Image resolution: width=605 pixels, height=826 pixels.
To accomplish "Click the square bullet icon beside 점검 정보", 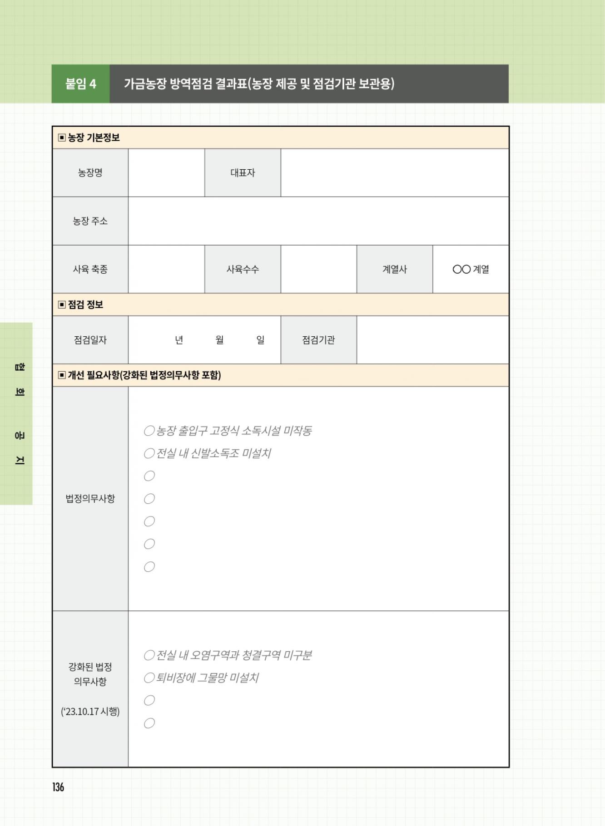I will click(x=62, y=305).
